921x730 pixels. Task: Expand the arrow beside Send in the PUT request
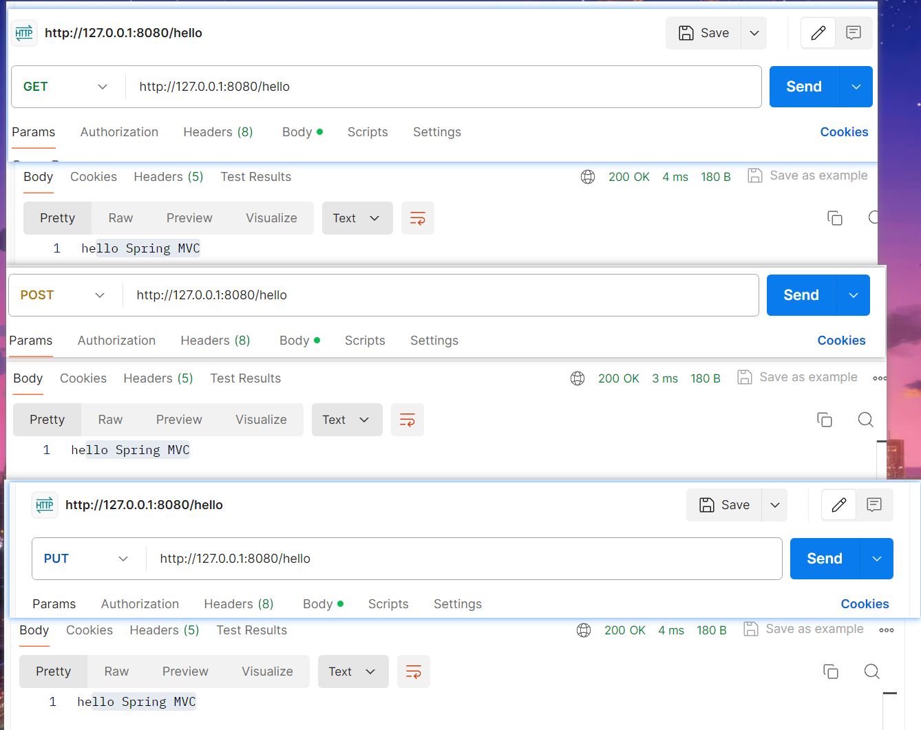(x=877, y=559)
